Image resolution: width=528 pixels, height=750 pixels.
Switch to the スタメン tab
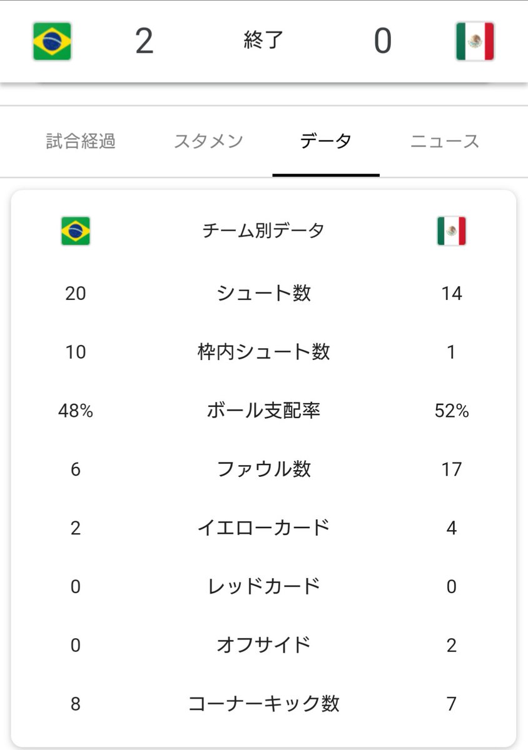coord(208,141)
